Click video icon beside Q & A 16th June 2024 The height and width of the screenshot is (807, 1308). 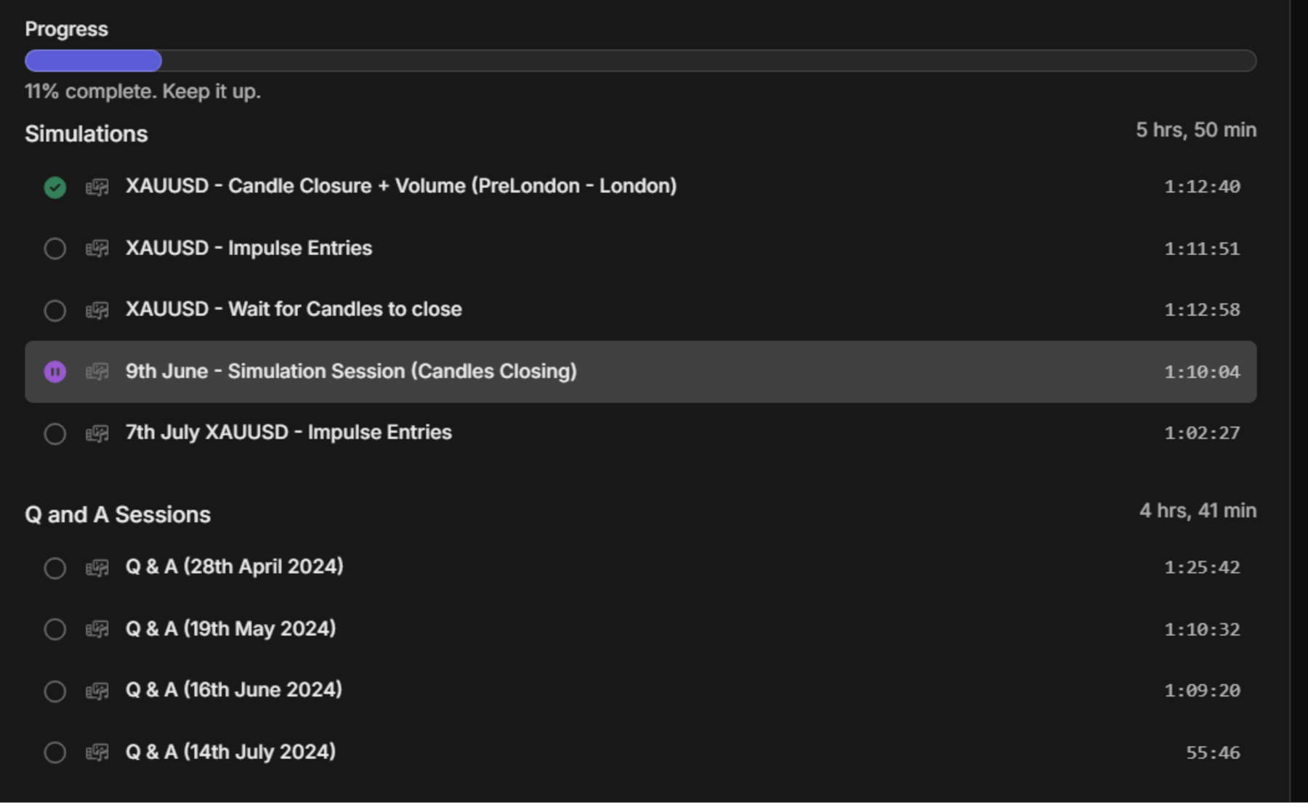tap(97, 691)
